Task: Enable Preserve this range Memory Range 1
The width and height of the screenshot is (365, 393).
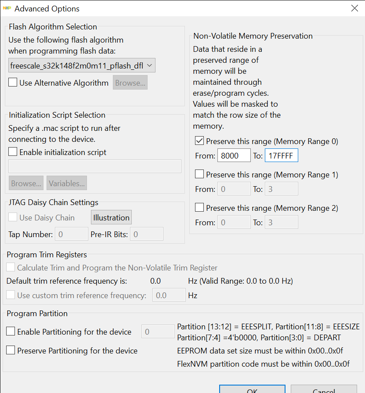Action: [199, 174]
